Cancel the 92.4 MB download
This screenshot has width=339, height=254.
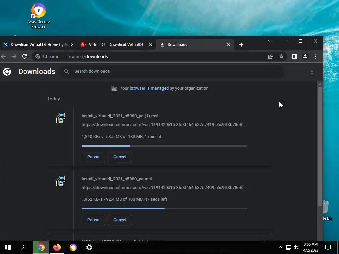120,220
